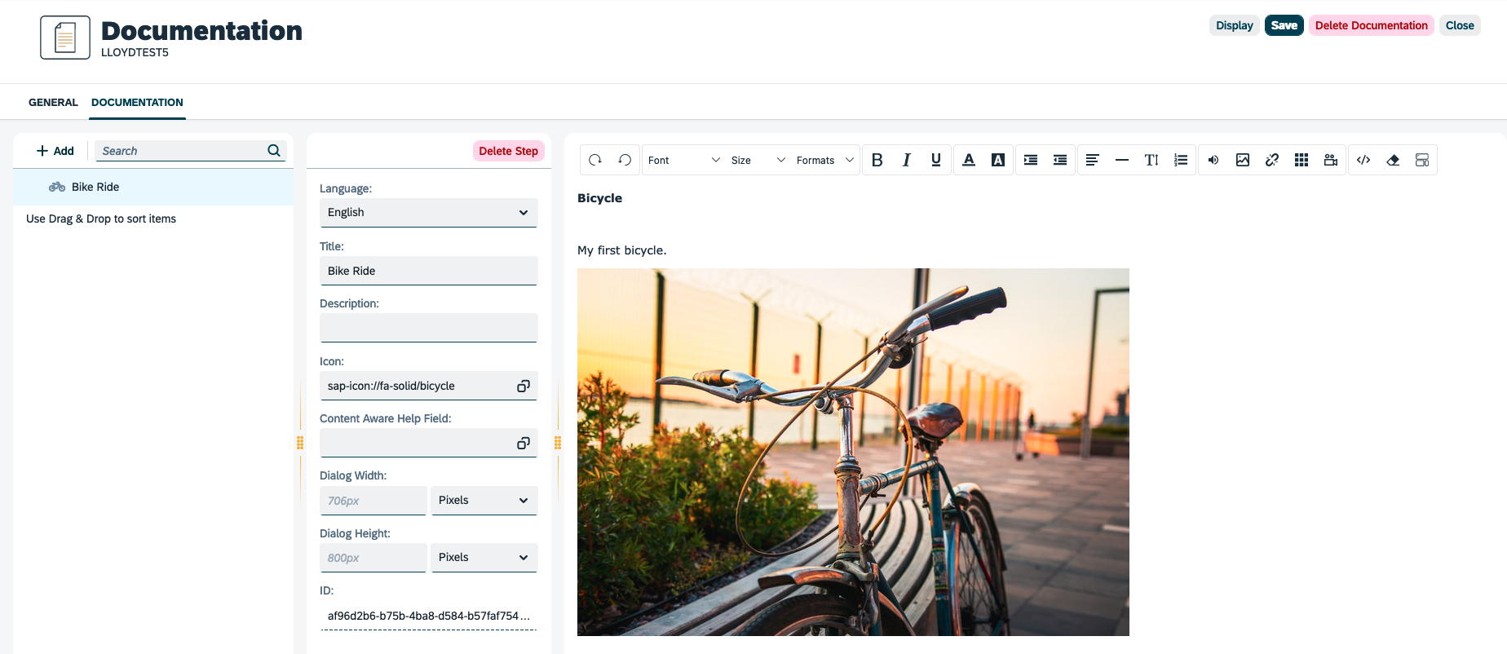Insert a horizontal line
The height and width of the screenshot is (654, 1507).
[x=1122, y=160]
